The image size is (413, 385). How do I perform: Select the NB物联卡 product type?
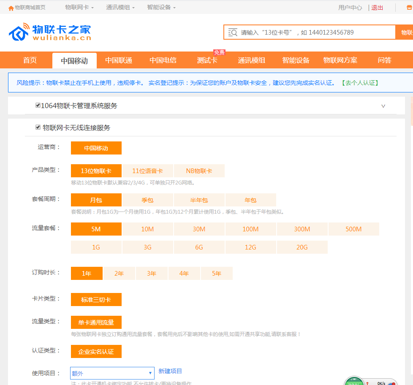coord(199,171)
